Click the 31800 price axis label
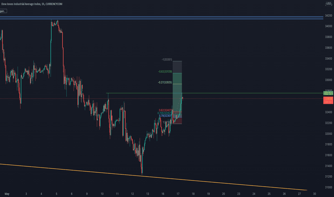The image size is (334, 197). [329, 144]
